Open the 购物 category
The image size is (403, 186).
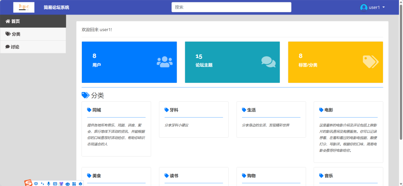click(x=251, y=176)
